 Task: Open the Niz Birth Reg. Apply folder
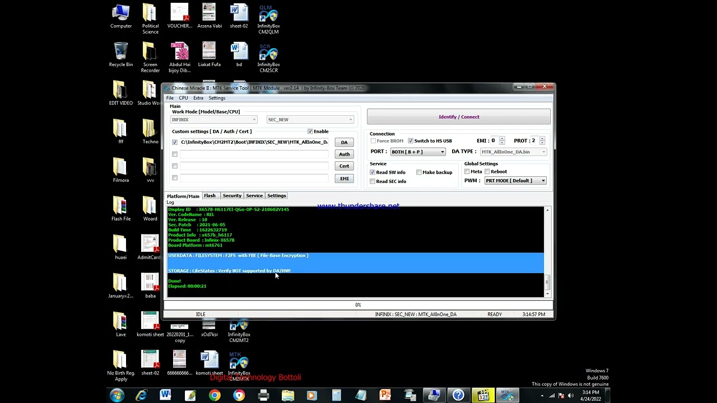(x=120, y=366)
